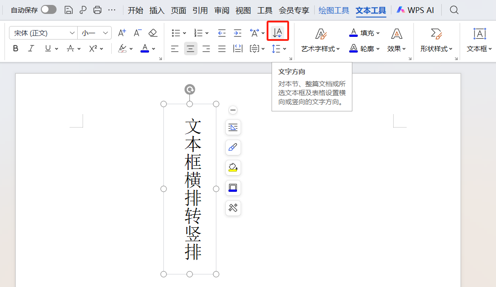Open the 审阅 ribbon tab
This screenshot has width=496, height=287.
pos(222,10)
